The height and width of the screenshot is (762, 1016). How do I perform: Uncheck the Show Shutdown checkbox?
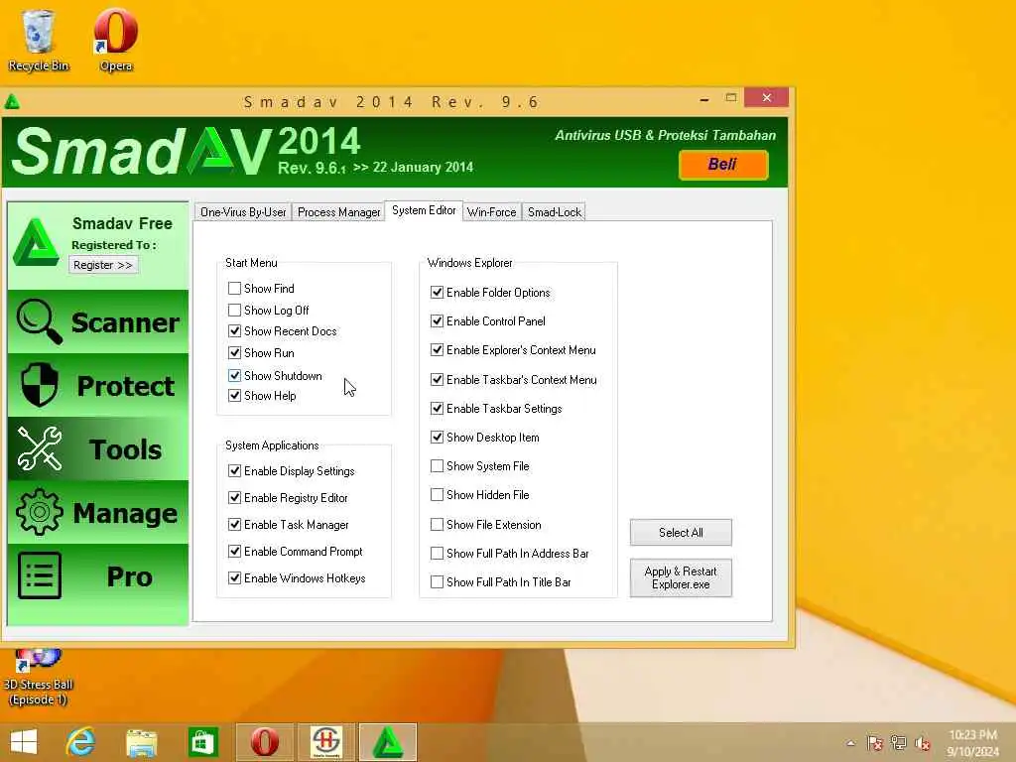(234, 376)
